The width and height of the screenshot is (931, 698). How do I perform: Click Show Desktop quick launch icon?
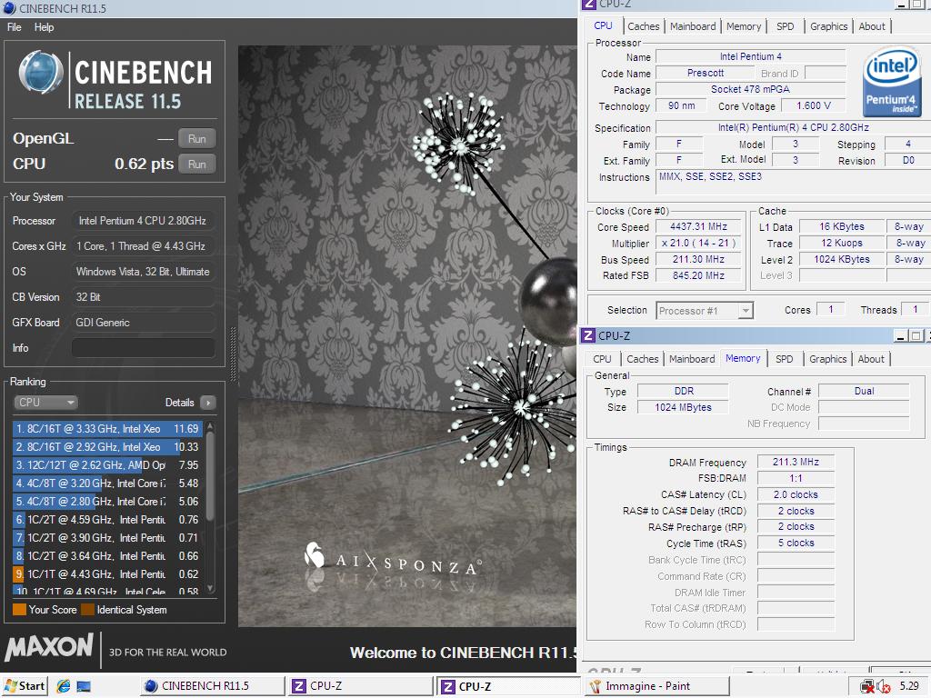click(x=84, y=687)
